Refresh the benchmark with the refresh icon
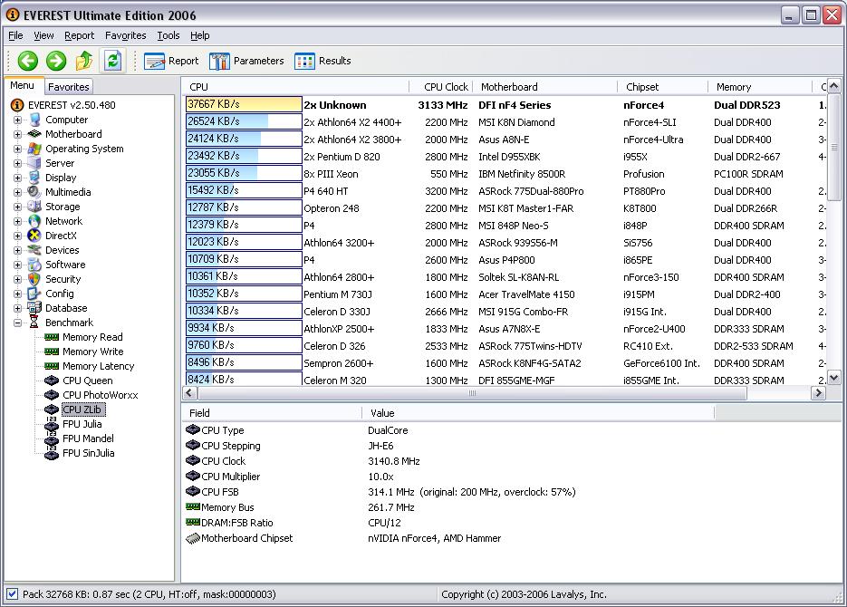This screenshot has width=847, height=607. [112, 61]
